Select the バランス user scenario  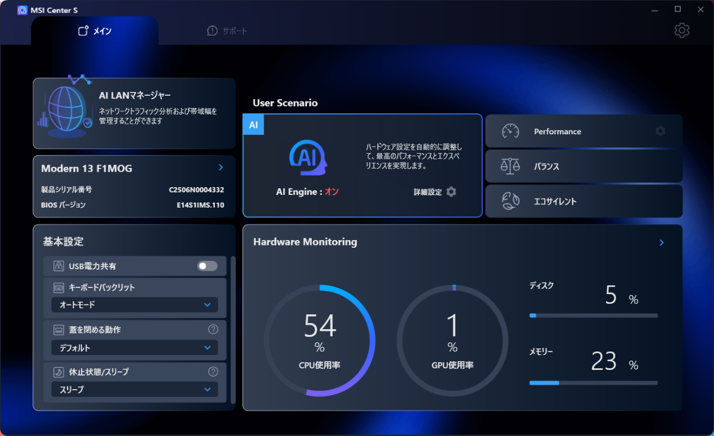(584, 166)
